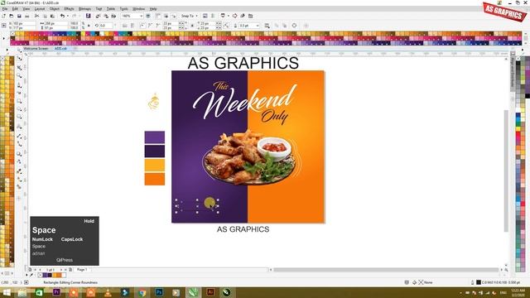Viewport: 530px width, 298px height.
Task: Open the Snap To dropdown
Action: click(190, 16)
